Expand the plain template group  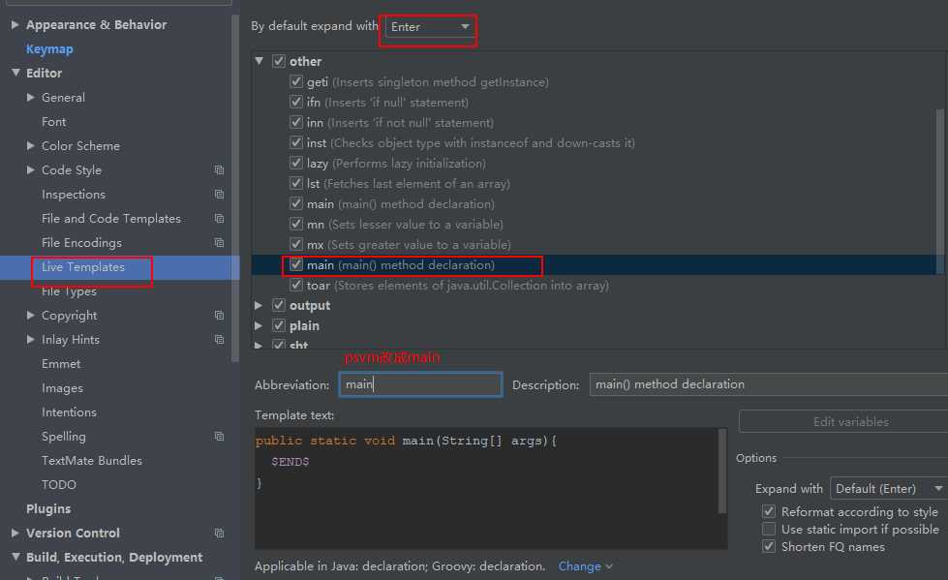click(x=259, y=325)
